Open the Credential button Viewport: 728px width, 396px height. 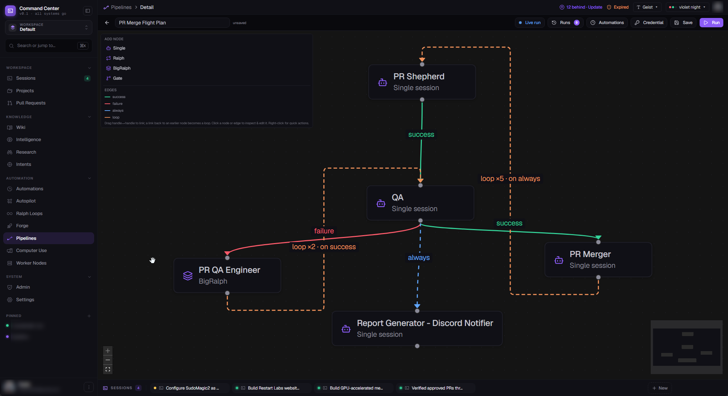point(649,23)
